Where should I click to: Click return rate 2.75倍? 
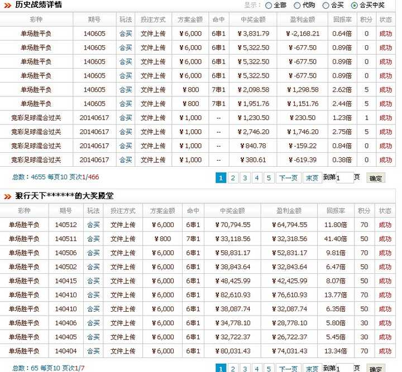tap(342, 132)
